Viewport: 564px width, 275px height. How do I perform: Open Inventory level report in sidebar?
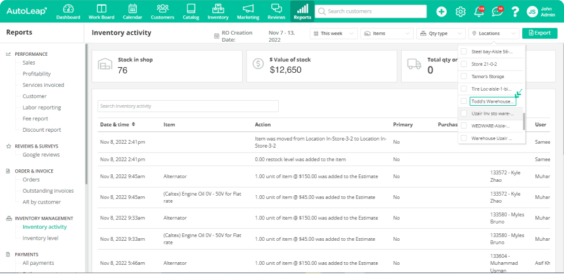click(41, 238)
